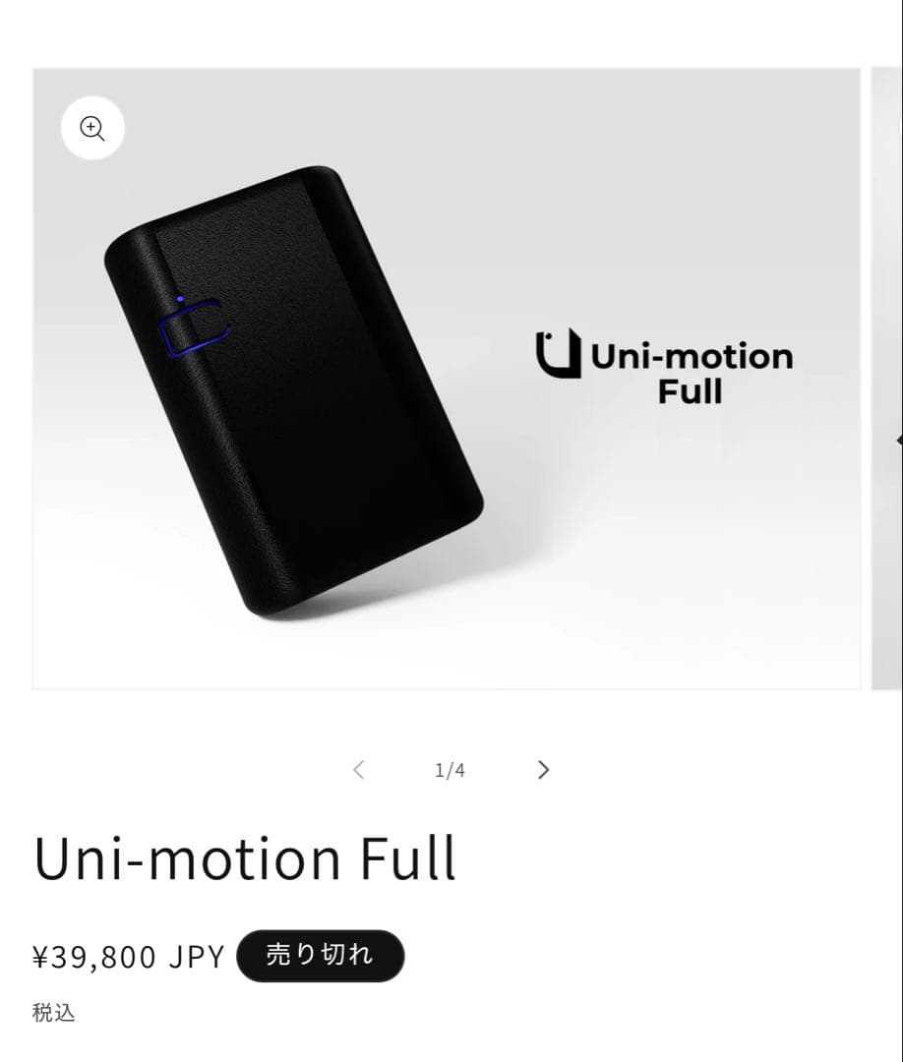Click the "Uni-motion" wordmark in the image

pyautogui.click(x=690, y=356)
